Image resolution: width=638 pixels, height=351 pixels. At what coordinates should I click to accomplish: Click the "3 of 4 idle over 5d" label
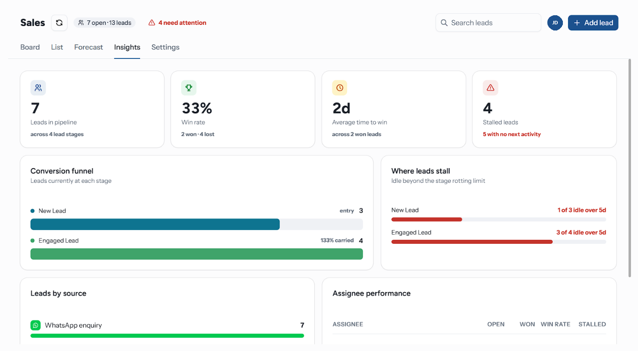click(x=581, y=233)
